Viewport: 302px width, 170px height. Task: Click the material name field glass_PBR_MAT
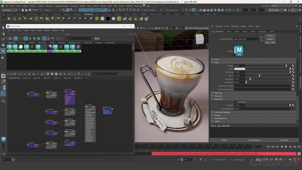(x=246, y=39)
